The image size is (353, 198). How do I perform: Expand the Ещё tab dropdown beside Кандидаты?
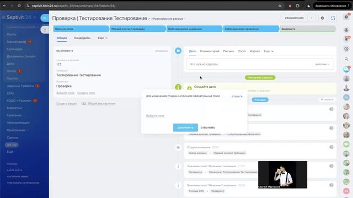[x=103, y=38]
